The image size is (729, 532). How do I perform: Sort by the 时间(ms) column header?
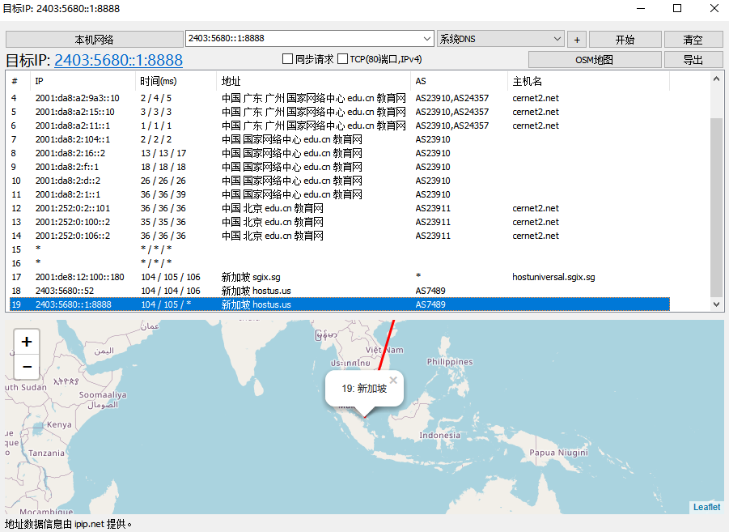[158, 81]
